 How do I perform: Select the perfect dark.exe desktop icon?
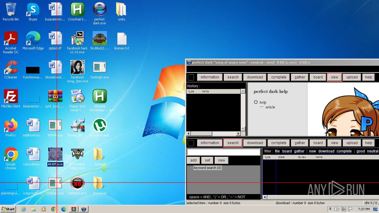[99, 14]
